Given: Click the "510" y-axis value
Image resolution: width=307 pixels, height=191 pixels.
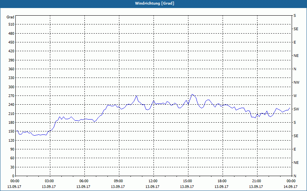Looking at the screenshot, I should click(x=11, y=24).
